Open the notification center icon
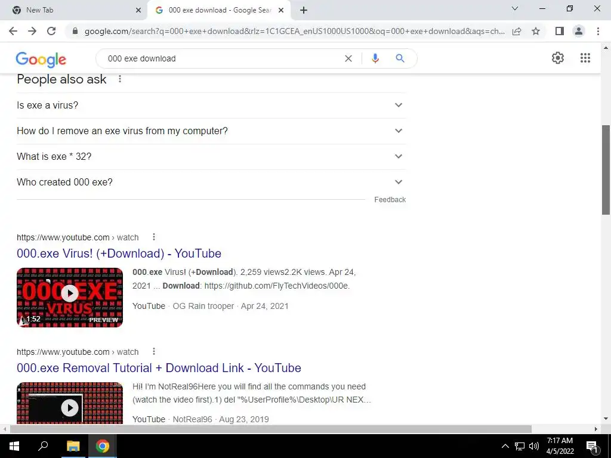The width and height of the screenshot is (611, 458). 592,446
